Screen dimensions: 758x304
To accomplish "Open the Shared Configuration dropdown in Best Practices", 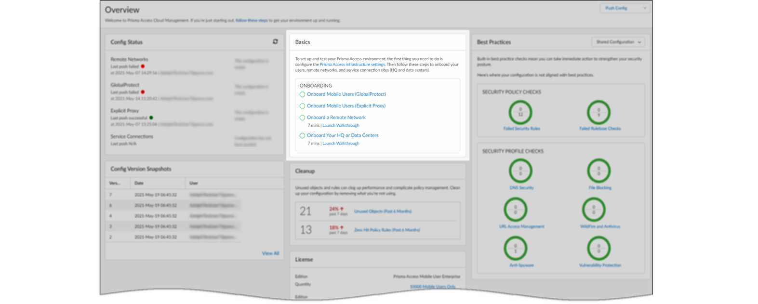I will (618, 42).
